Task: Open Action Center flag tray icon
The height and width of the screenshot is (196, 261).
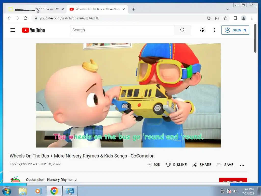Action: point(229,191)
